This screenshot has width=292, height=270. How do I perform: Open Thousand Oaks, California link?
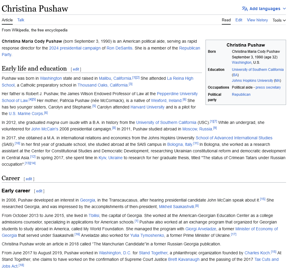pos(102,85)
